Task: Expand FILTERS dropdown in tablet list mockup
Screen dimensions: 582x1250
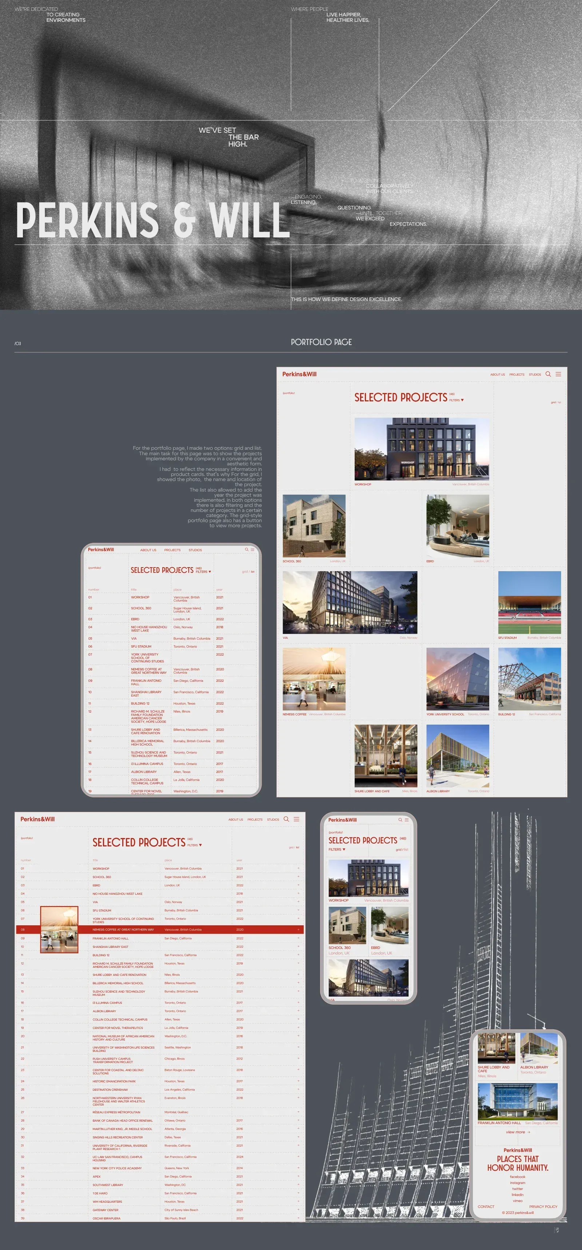Action: (203, 572)
